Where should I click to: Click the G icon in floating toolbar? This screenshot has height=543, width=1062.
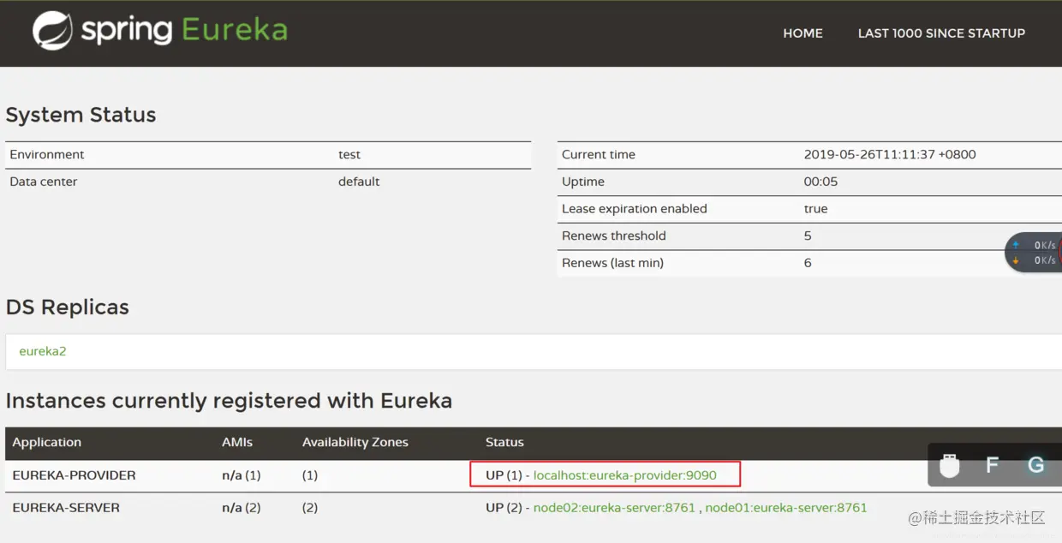tap(1035, 465)
